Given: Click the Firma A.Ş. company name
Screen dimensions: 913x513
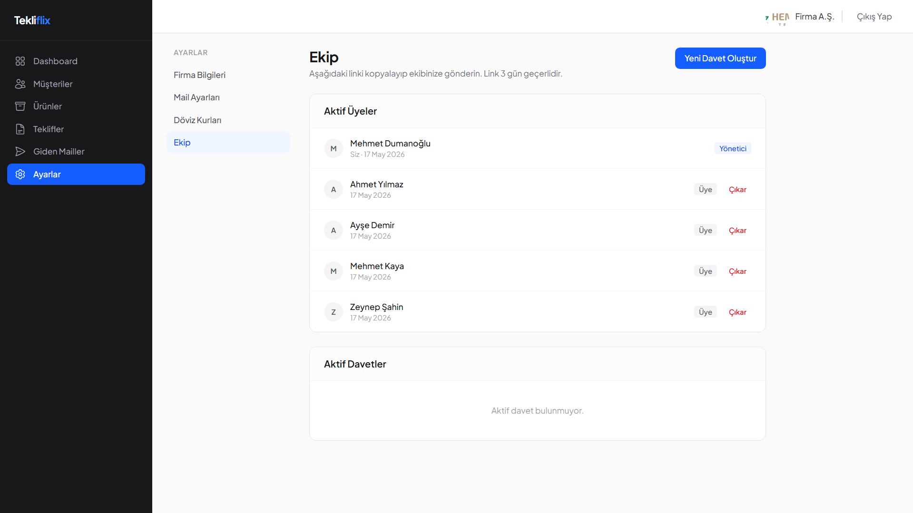Looking at the screenshot, I should point(815,17).
